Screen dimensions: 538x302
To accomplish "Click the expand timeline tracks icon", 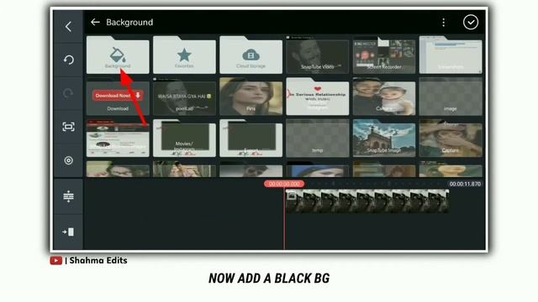I will (68, 196).
